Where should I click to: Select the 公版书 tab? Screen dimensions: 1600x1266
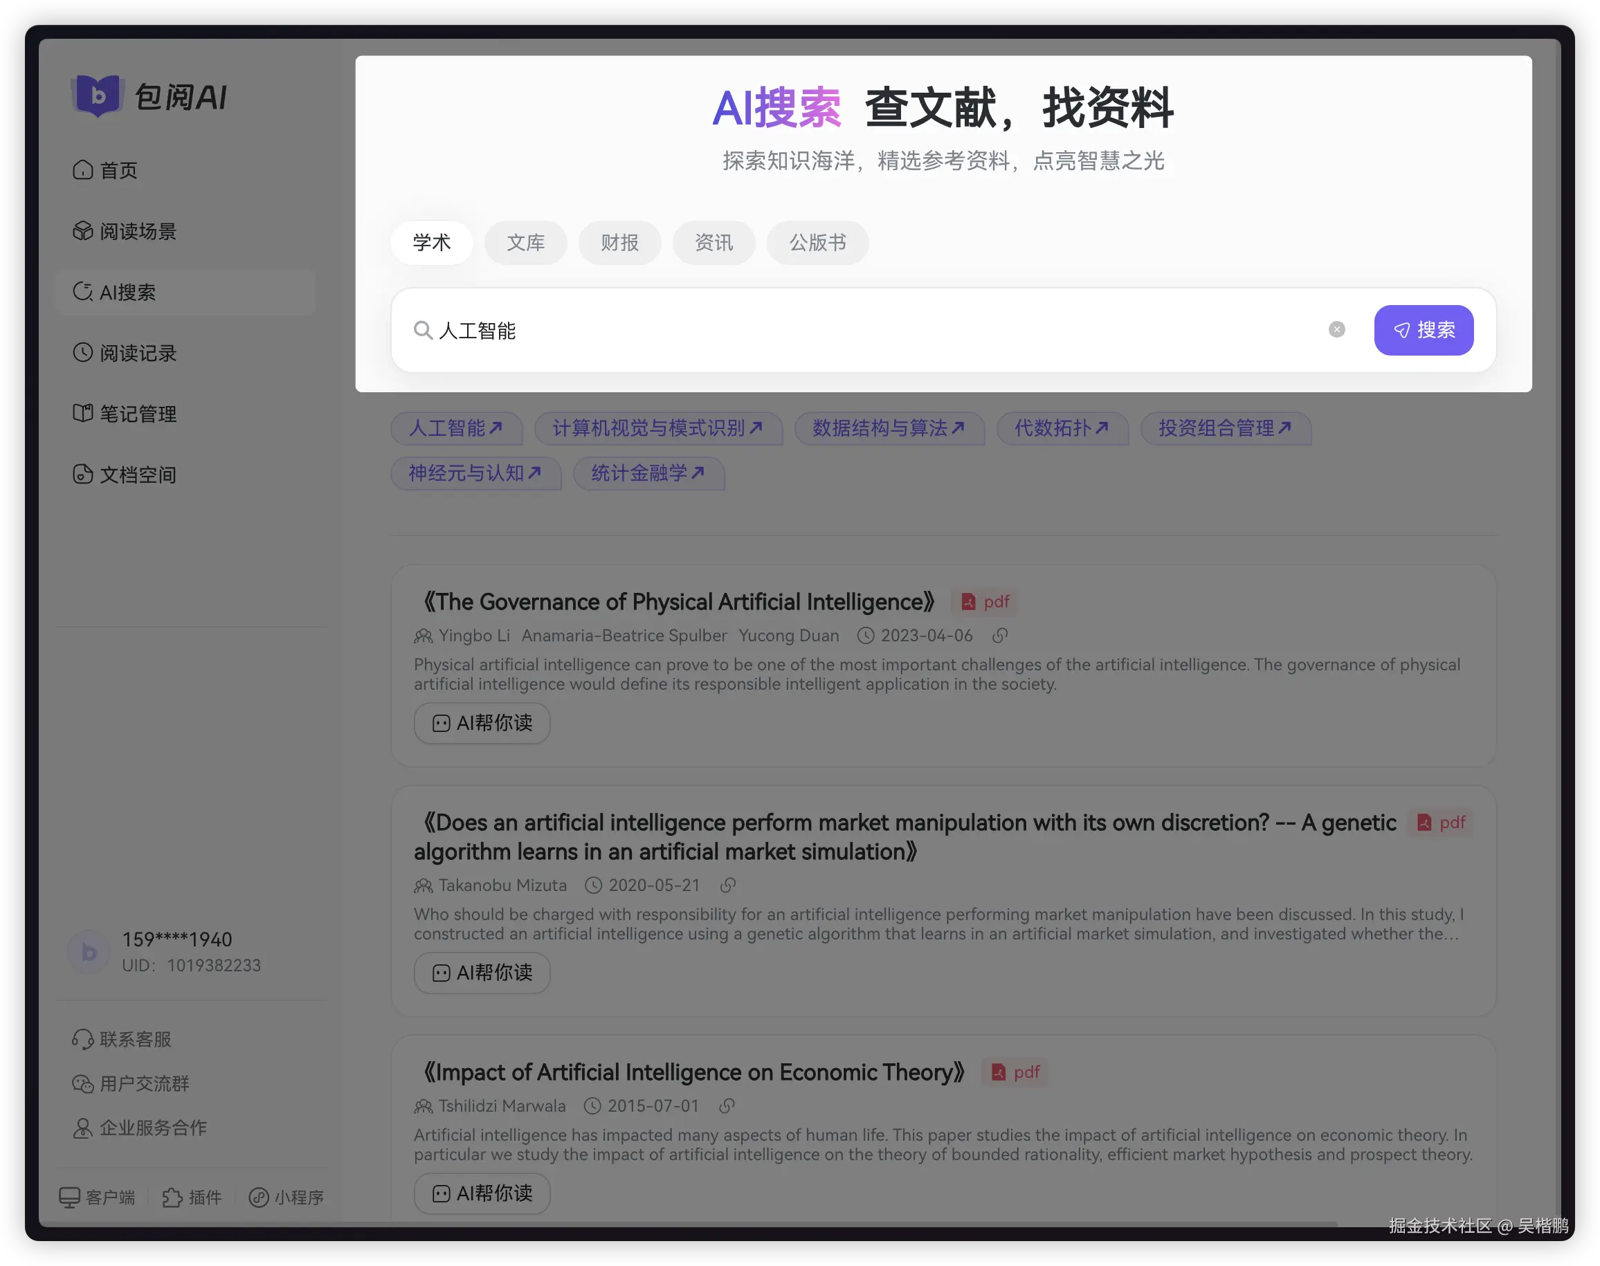tap(817, 242)
